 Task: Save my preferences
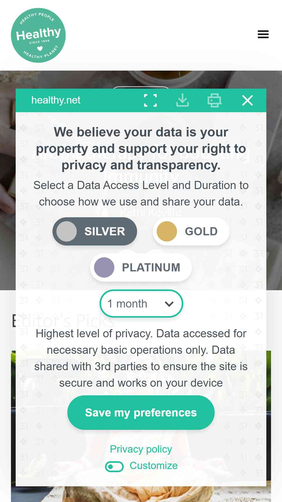tap(141, 413)
